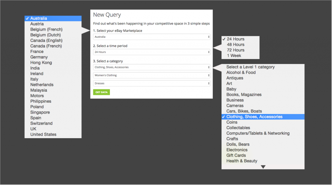Open the Clothing, Shoes, Accessories category dropdown
The width and height of the screenshot is (332, 185).
pos(152,67)
